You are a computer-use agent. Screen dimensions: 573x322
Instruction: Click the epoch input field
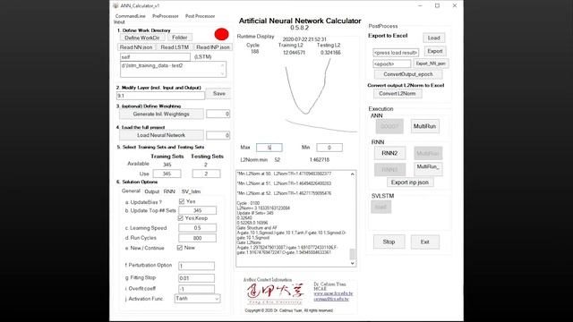point(392,64)
